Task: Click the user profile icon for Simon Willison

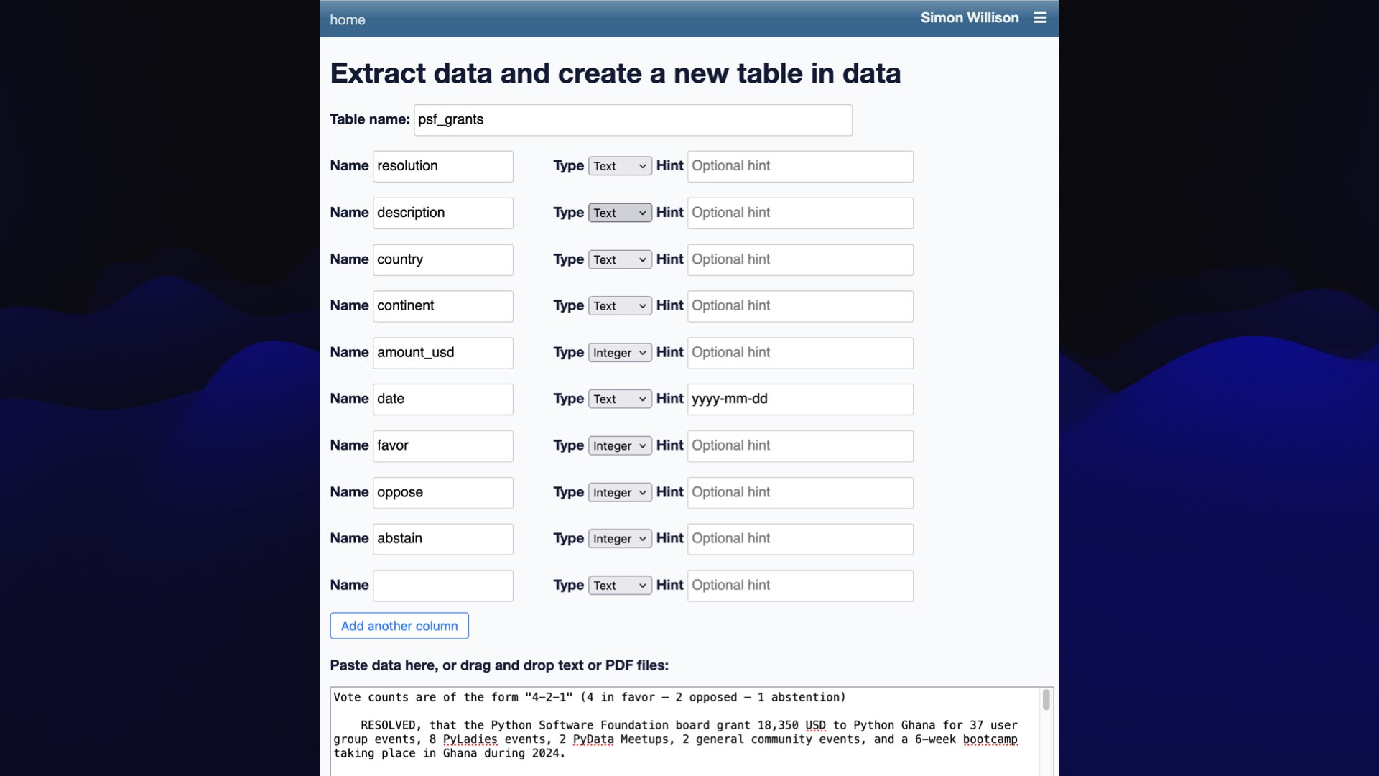Action: point(969,18)
